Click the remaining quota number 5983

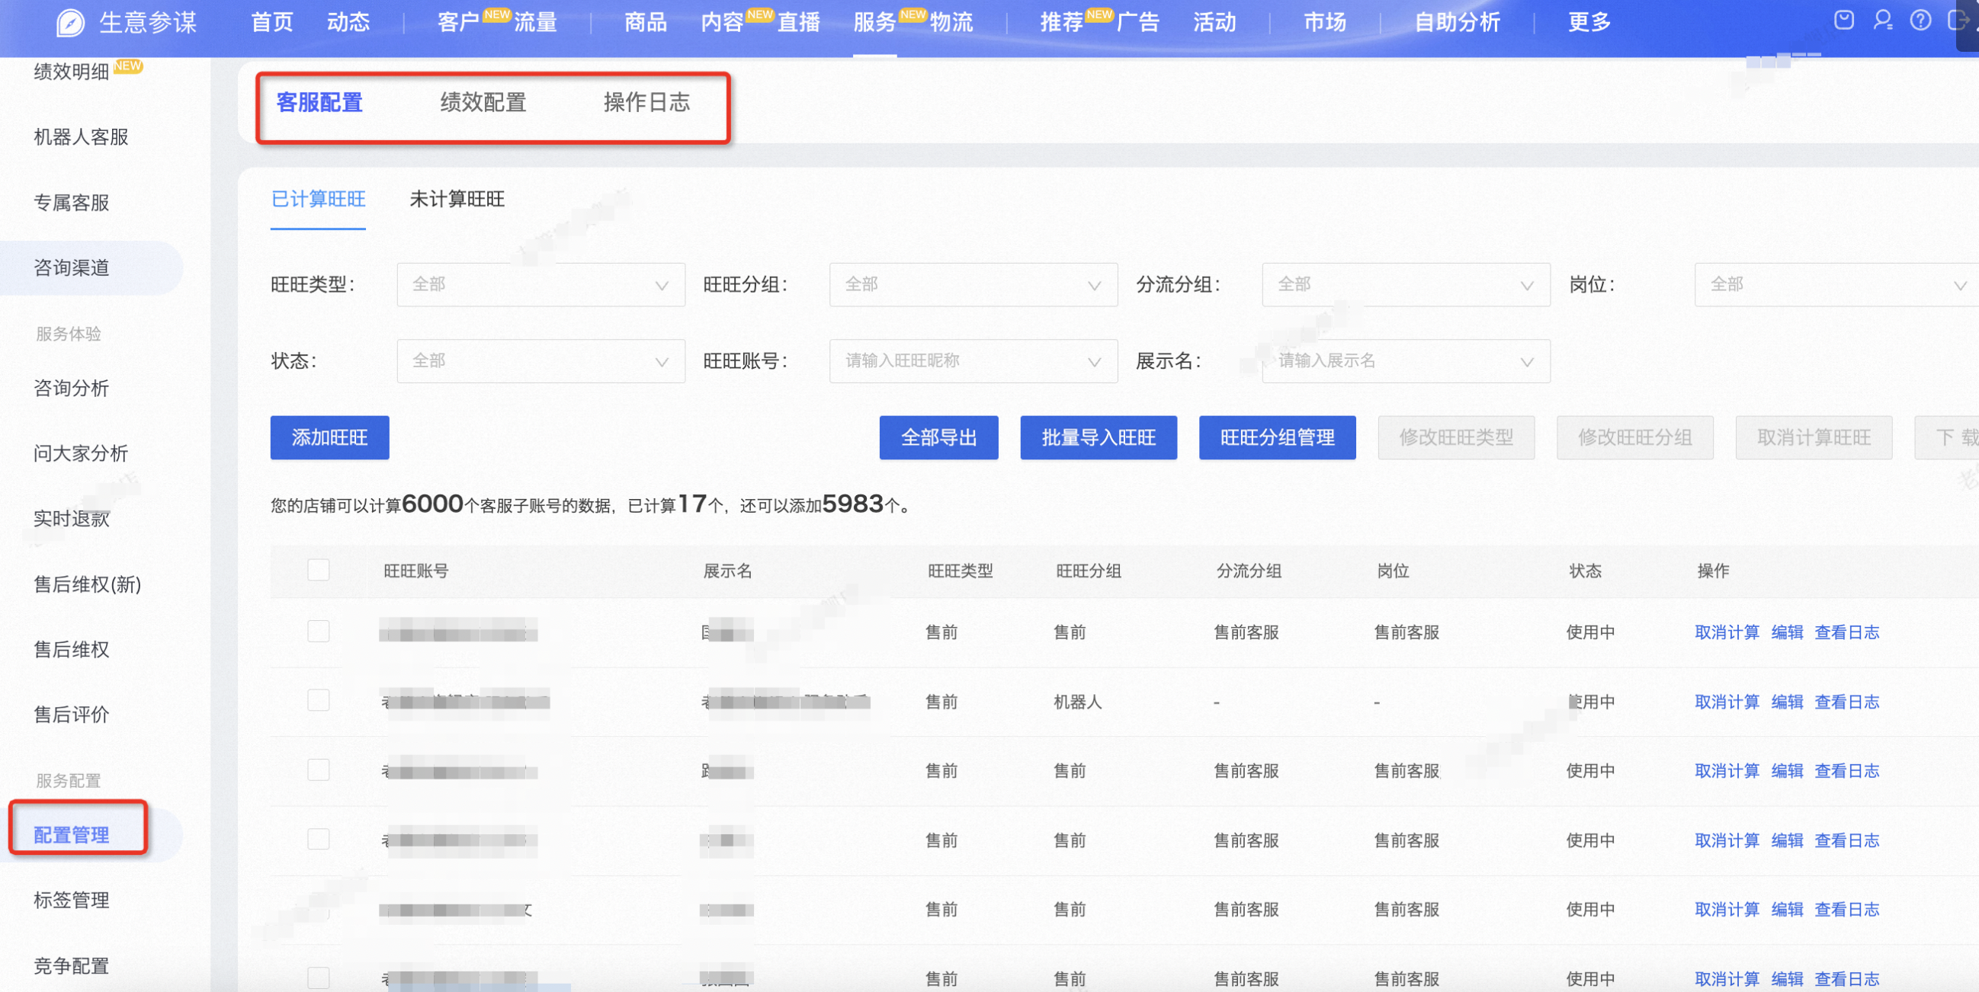click(853, 504)
